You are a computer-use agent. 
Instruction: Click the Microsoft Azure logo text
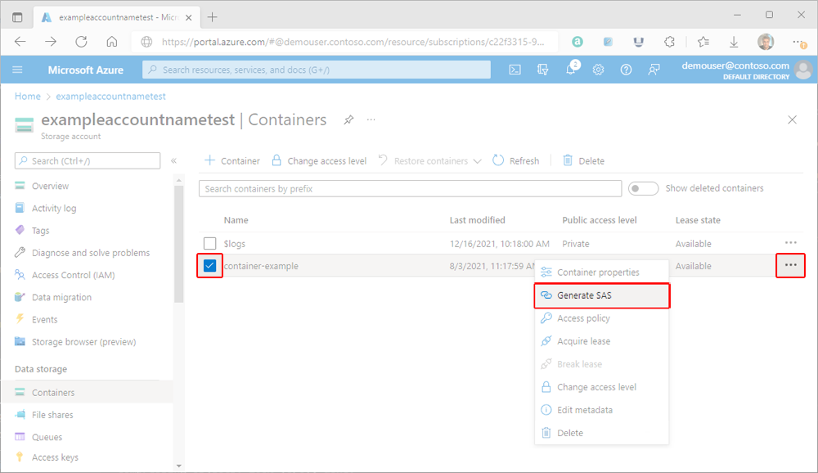(x=86, y=70)
